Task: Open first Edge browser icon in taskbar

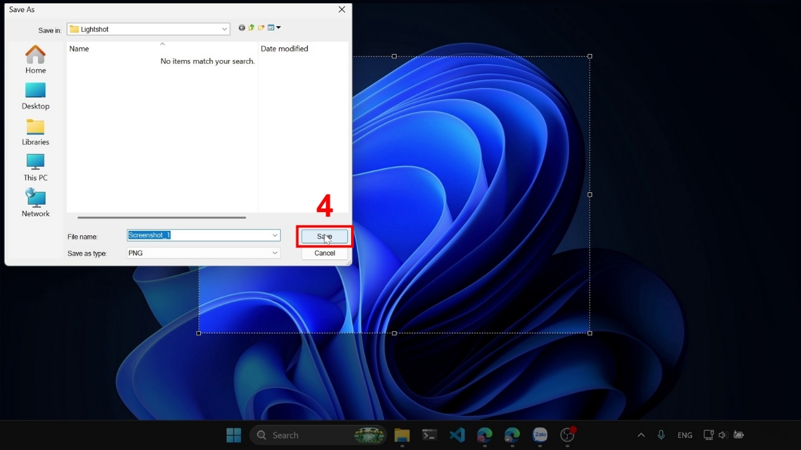Action: tap(485, 435)
